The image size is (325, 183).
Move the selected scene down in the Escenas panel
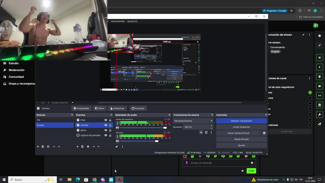[x=59, y=147]
